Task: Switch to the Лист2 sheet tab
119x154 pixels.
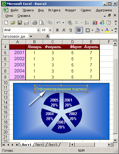Action: coord(40,145)
